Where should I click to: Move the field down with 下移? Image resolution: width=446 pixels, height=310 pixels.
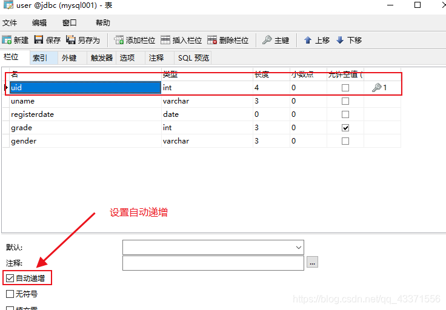point(348,40)
